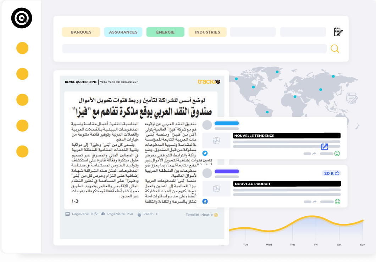Click the Twitter icon on the Nouvelle Tendence card
This screenshot has height=262, width=376.
tap(205, 153)
